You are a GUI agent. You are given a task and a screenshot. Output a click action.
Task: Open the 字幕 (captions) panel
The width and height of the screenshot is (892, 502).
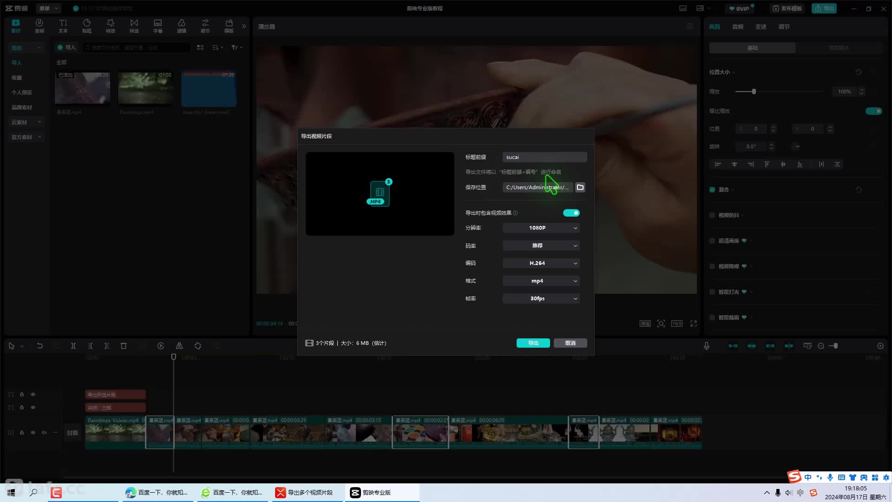click(x=158, y=26)
